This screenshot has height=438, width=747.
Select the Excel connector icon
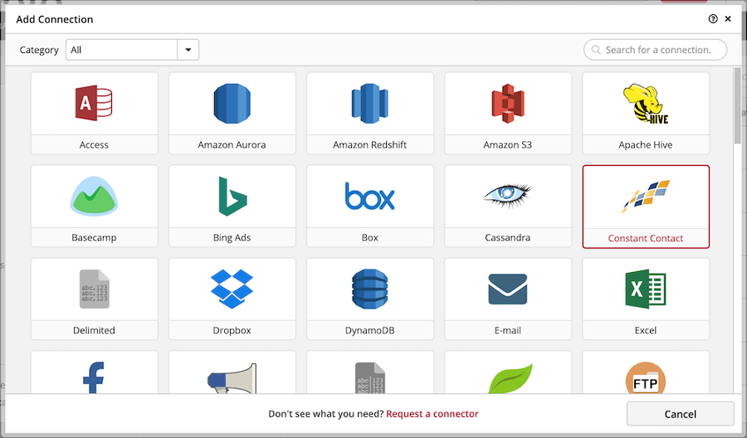click(646, 289)
